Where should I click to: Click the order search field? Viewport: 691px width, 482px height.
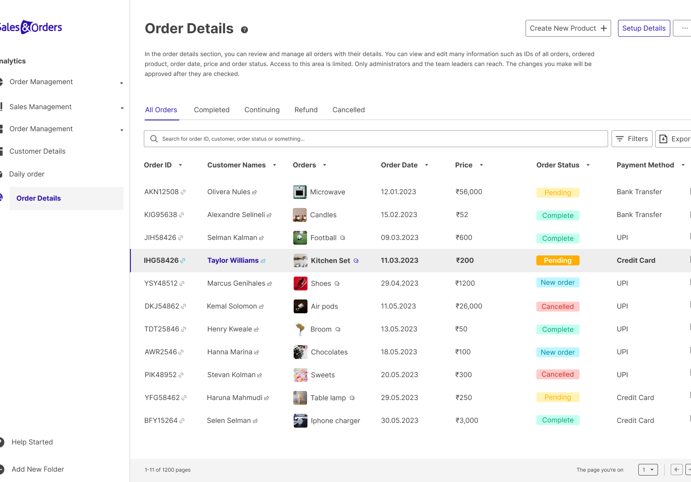[x=376, y=139]
